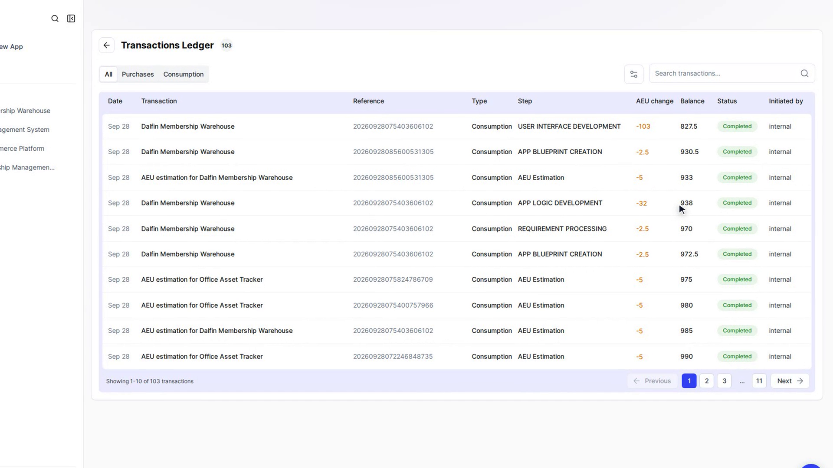833x468 pixels.
Task: Jump to page 11
Action: click(x=759, y=381)
